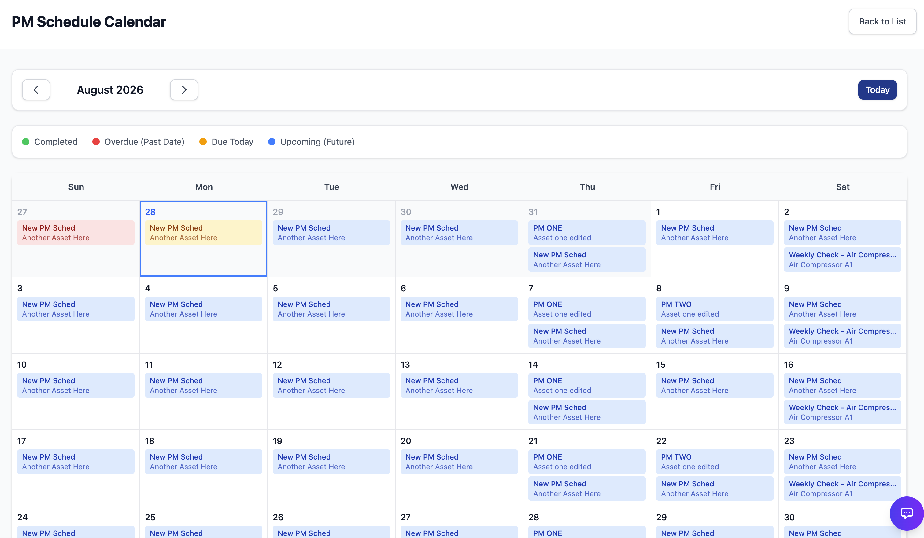Click the green Completed legend dot

pos(26,142)
